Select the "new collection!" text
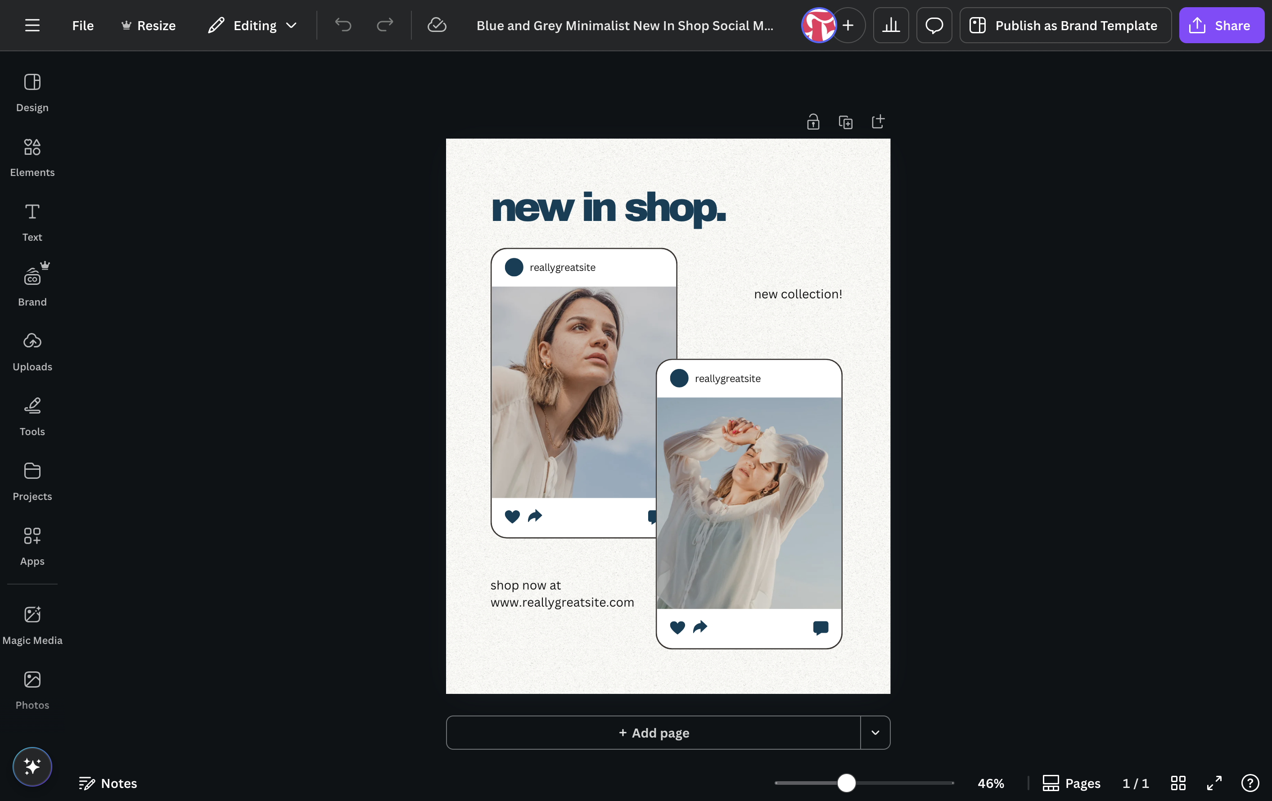This screenshot has width=1272, height=801. click(798, 294)
